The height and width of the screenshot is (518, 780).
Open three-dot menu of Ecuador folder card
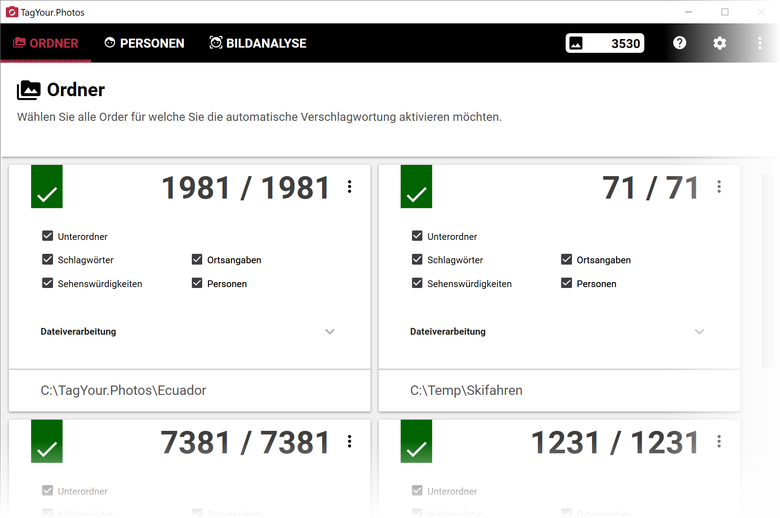point(350,186)
